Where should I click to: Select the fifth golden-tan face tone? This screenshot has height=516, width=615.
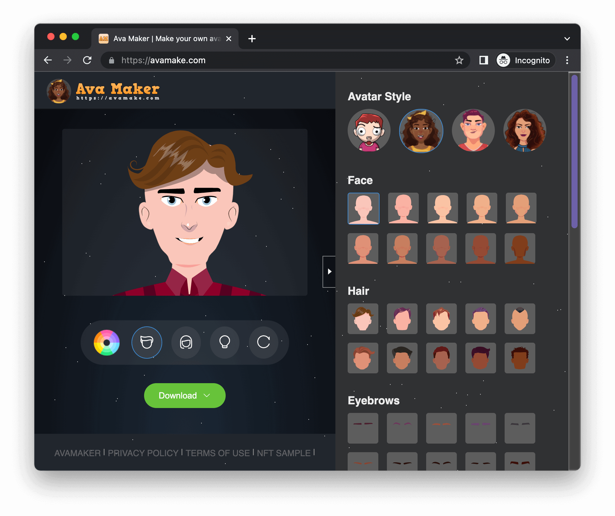[x=521, y=208]
